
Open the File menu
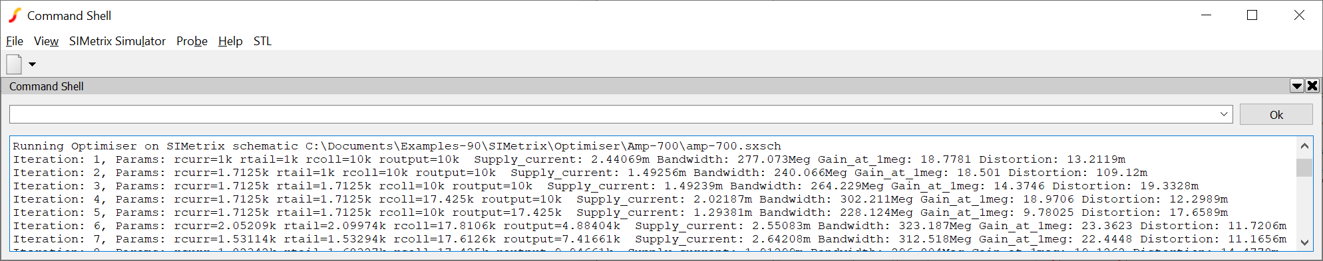[x=15, y=41]
